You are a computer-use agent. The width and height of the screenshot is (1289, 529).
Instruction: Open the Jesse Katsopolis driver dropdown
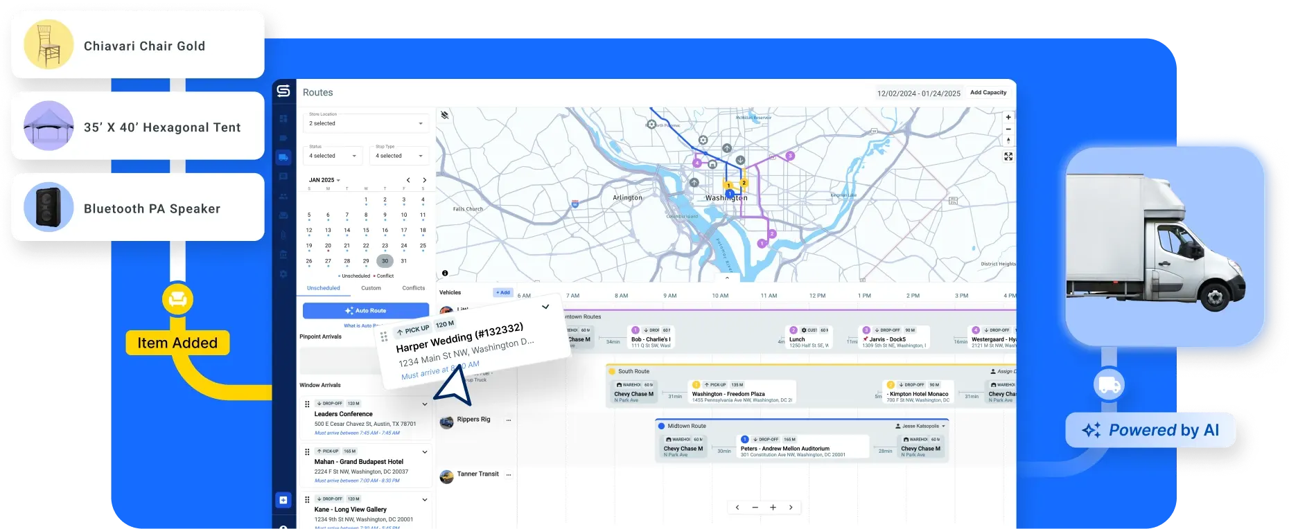(920, 426)
